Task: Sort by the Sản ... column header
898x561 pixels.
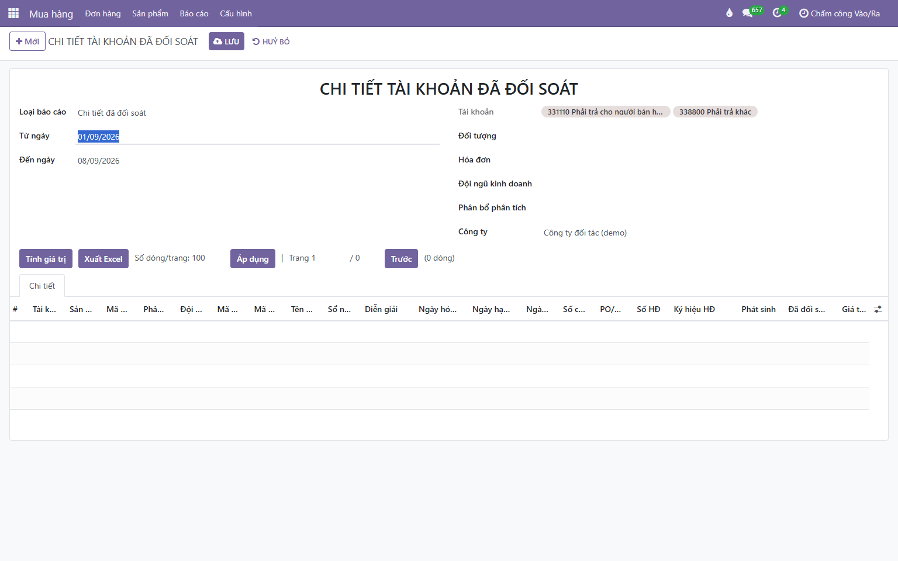Action: point(81,309)
